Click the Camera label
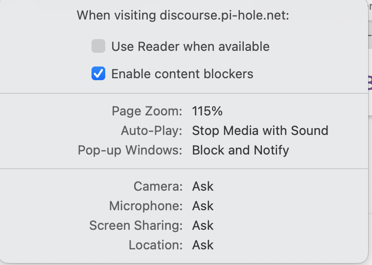 pos(158,186)
